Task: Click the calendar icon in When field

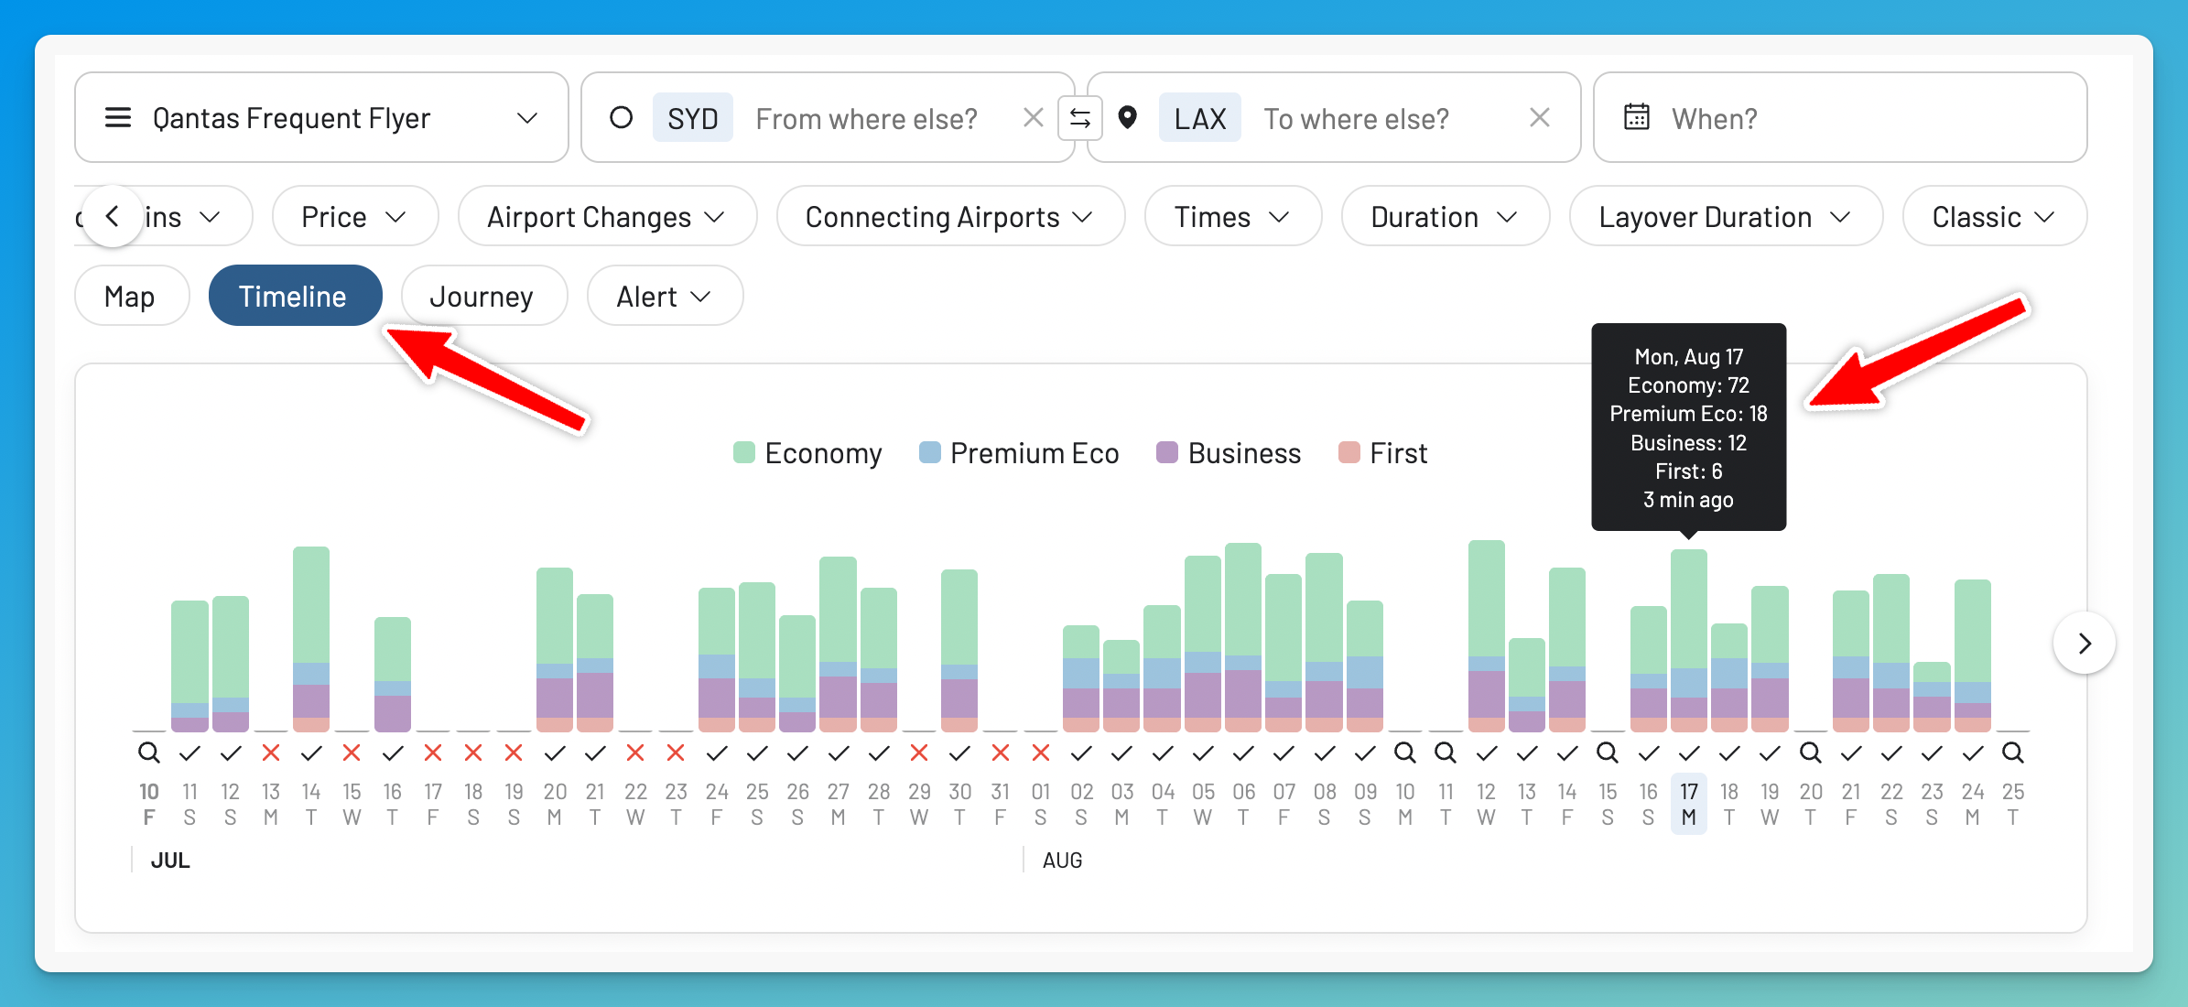Action: (1637, 118)
